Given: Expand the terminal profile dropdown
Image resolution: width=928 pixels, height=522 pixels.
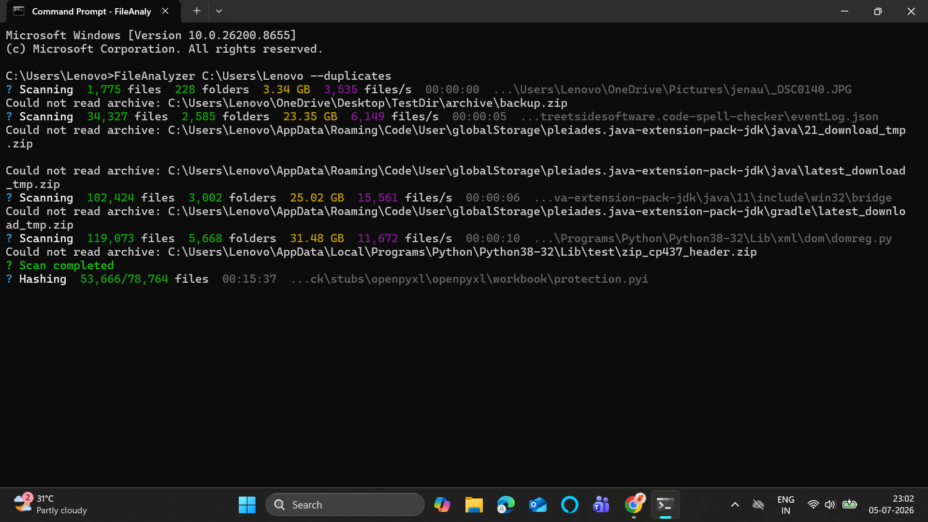Looking at the screenshot, I should 219,11.
